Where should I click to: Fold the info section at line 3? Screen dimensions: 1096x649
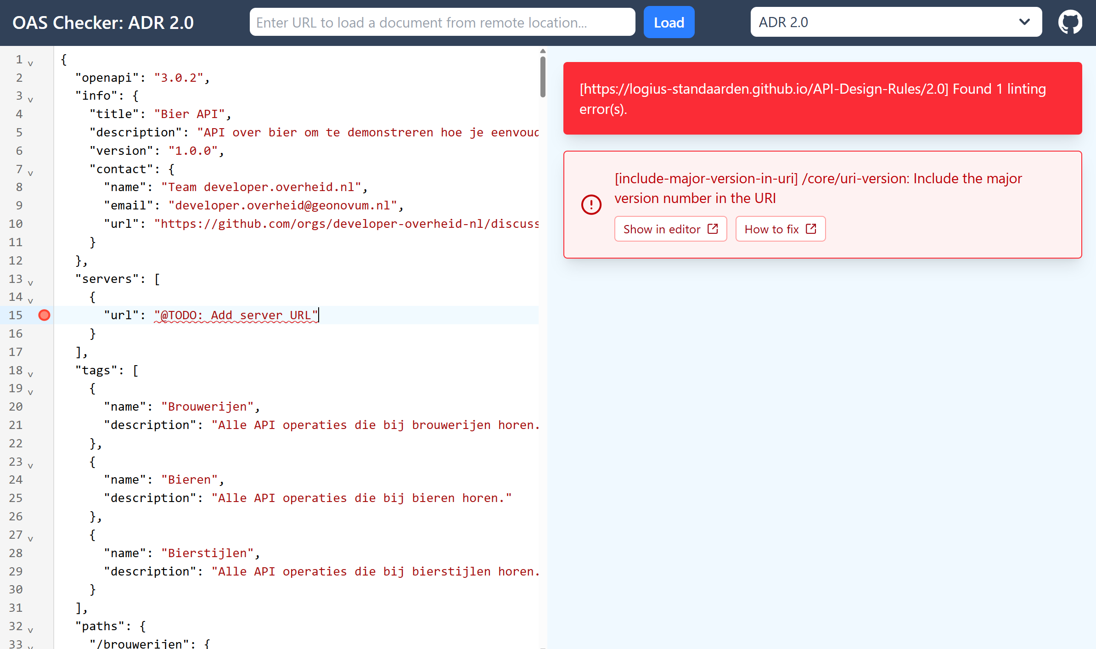tap(30, 100)
